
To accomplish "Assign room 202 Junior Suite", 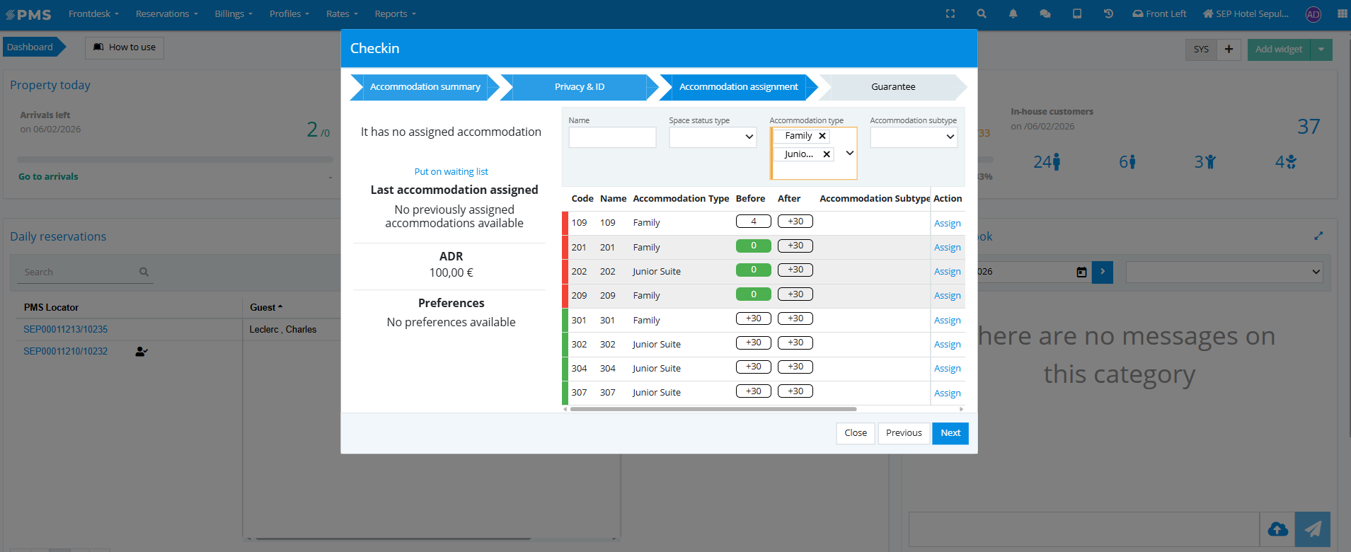I will point(947,272).
